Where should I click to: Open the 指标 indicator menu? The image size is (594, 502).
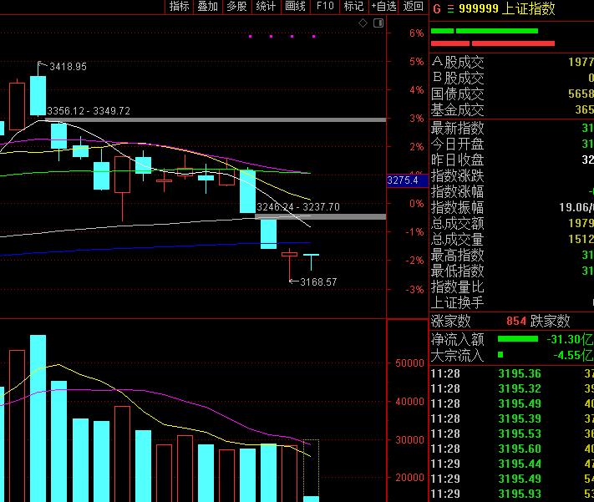tap(179, 7)
